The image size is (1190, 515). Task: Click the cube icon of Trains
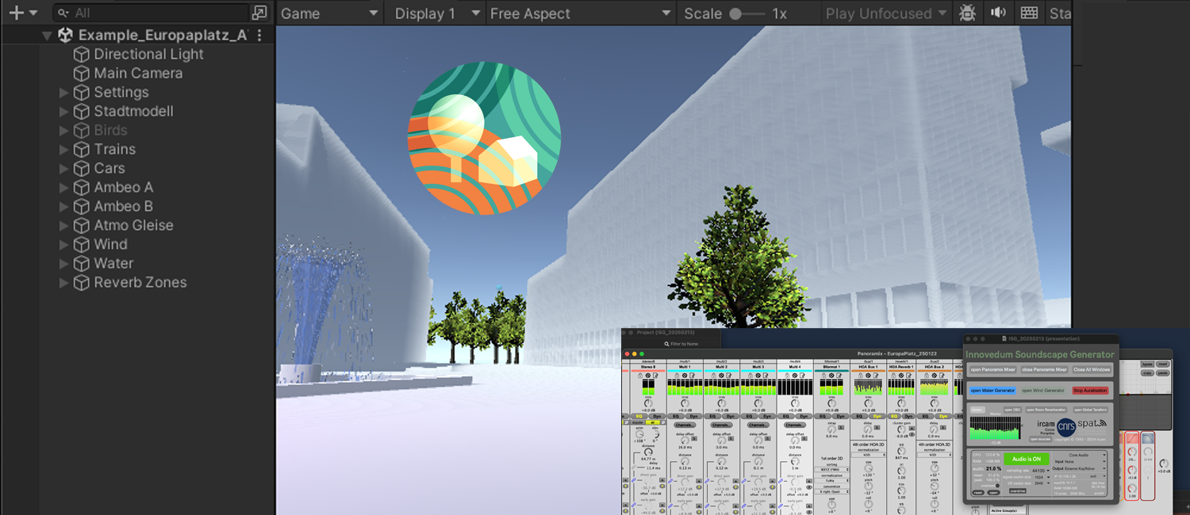click(x=81, y=150)
